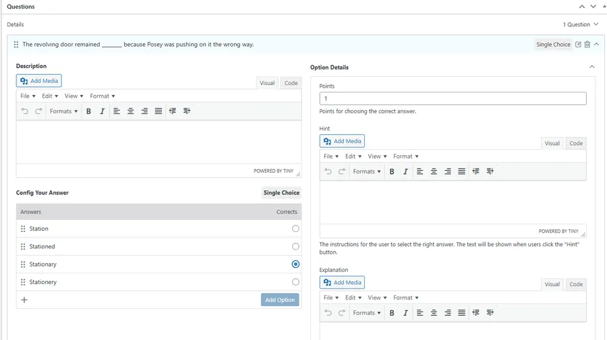This screenshot has width=607, height=340.
Task: Click the Add Option button
Action: (x=280, y=300)
